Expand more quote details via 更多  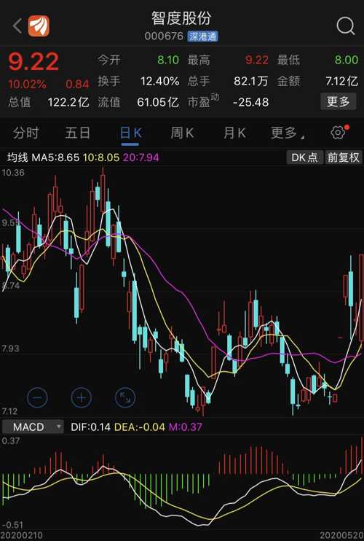coord(339,101)
